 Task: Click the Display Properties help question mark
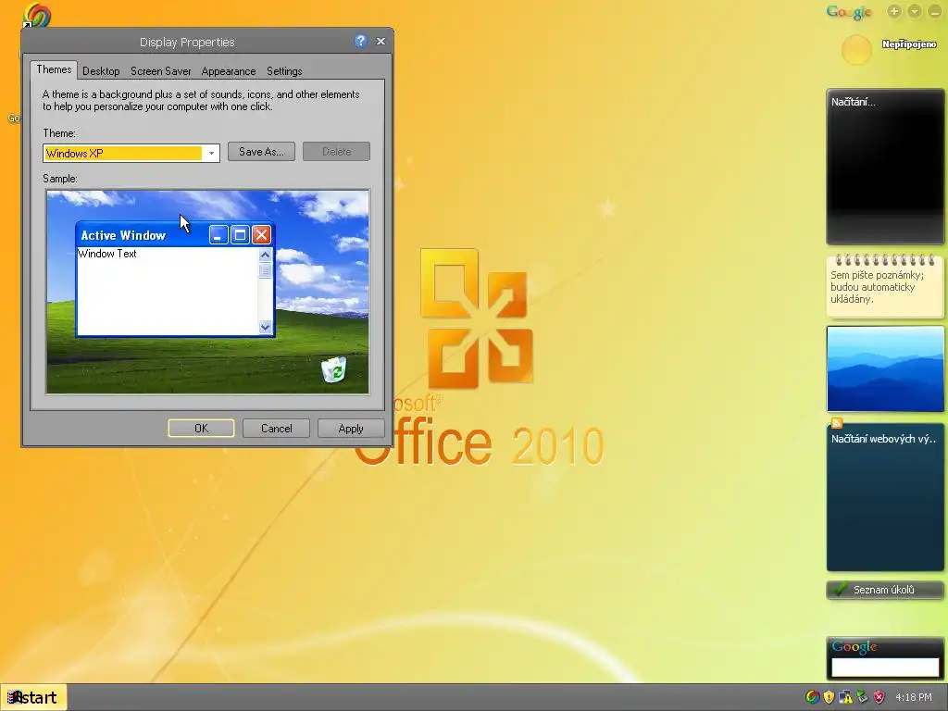tap(361, 41)
